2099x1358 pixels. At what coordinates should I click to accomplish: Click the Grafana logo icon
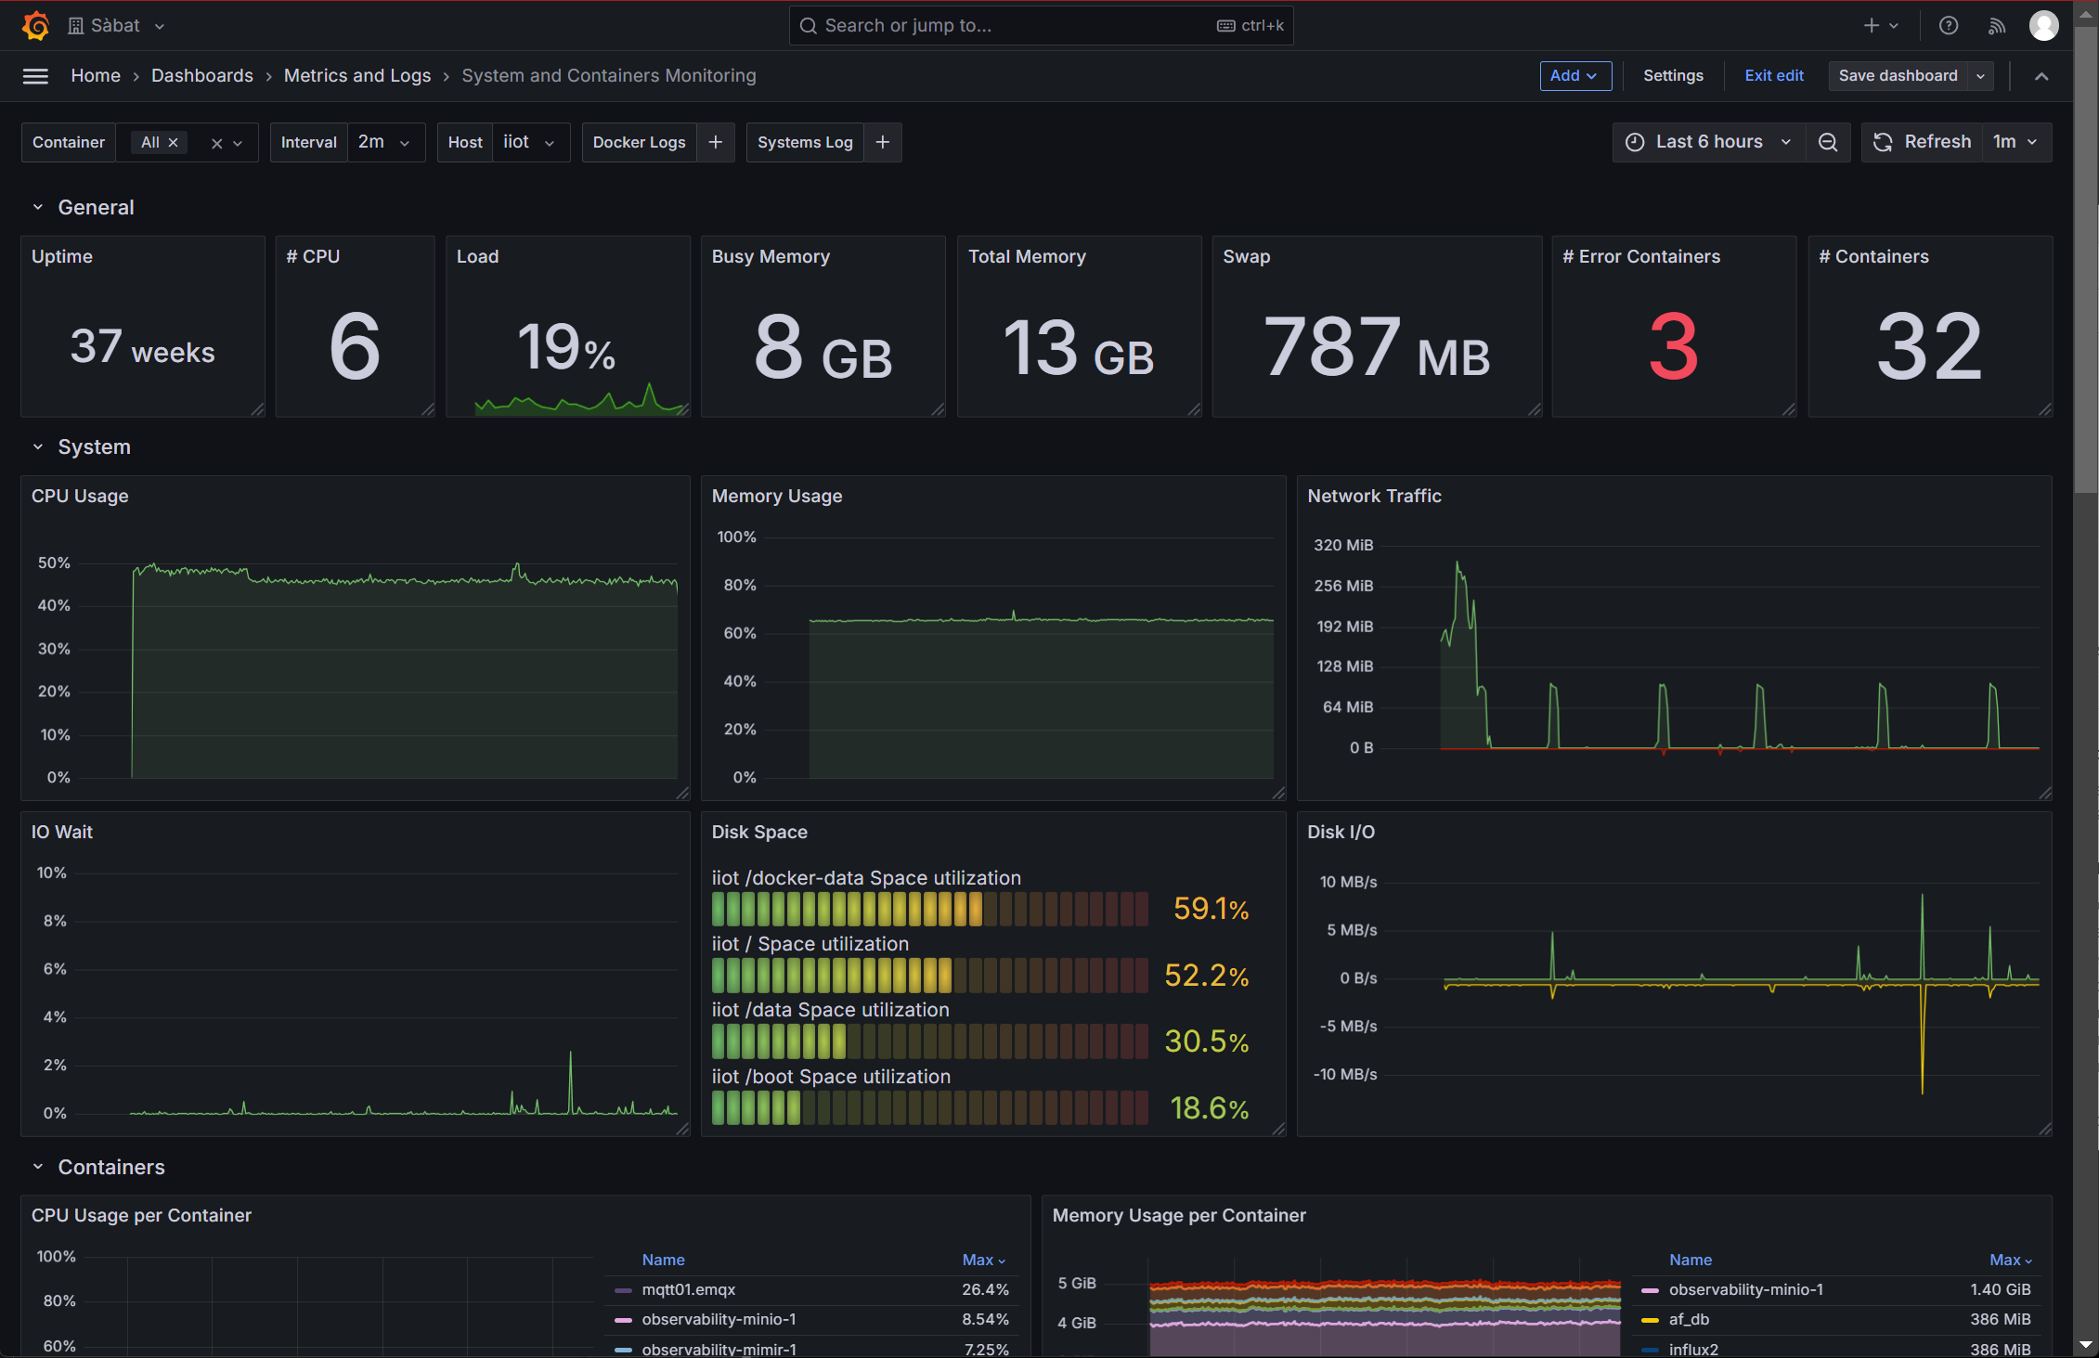click(x=35, y=26)
